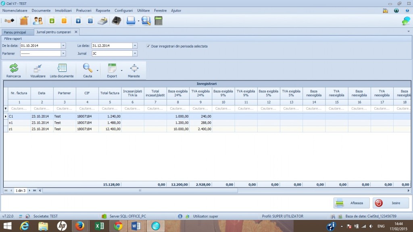The height and width of the screenshot is (232, 413).
Task: Click the help question mark icon
Action: pyautogui.click(x=407, y=10)
